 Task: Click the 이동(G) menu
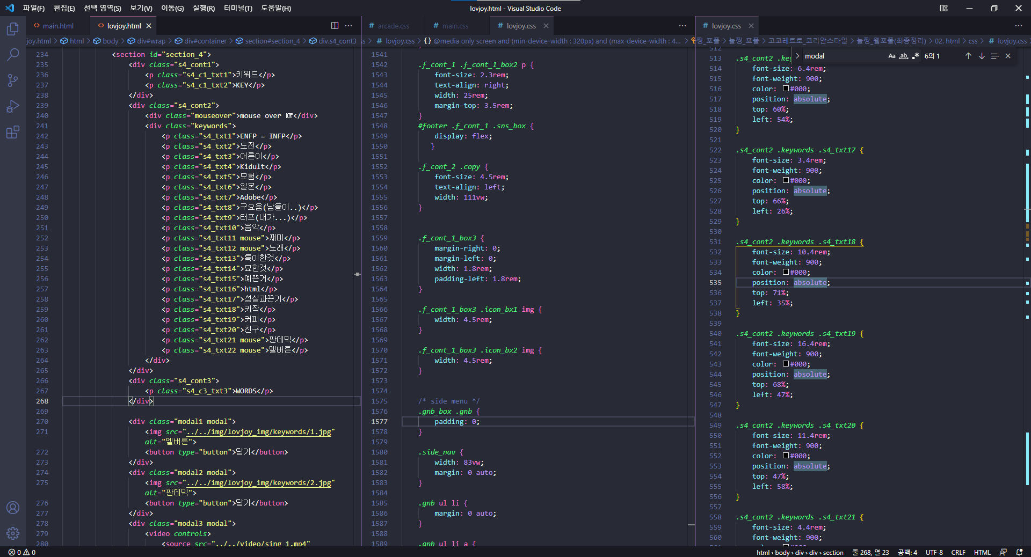(x=172, y=8)
